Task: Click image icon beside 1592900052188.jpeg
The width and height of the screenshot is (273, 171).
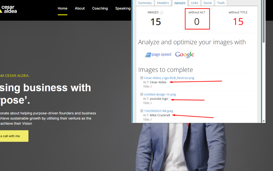Action: point(142,111)
